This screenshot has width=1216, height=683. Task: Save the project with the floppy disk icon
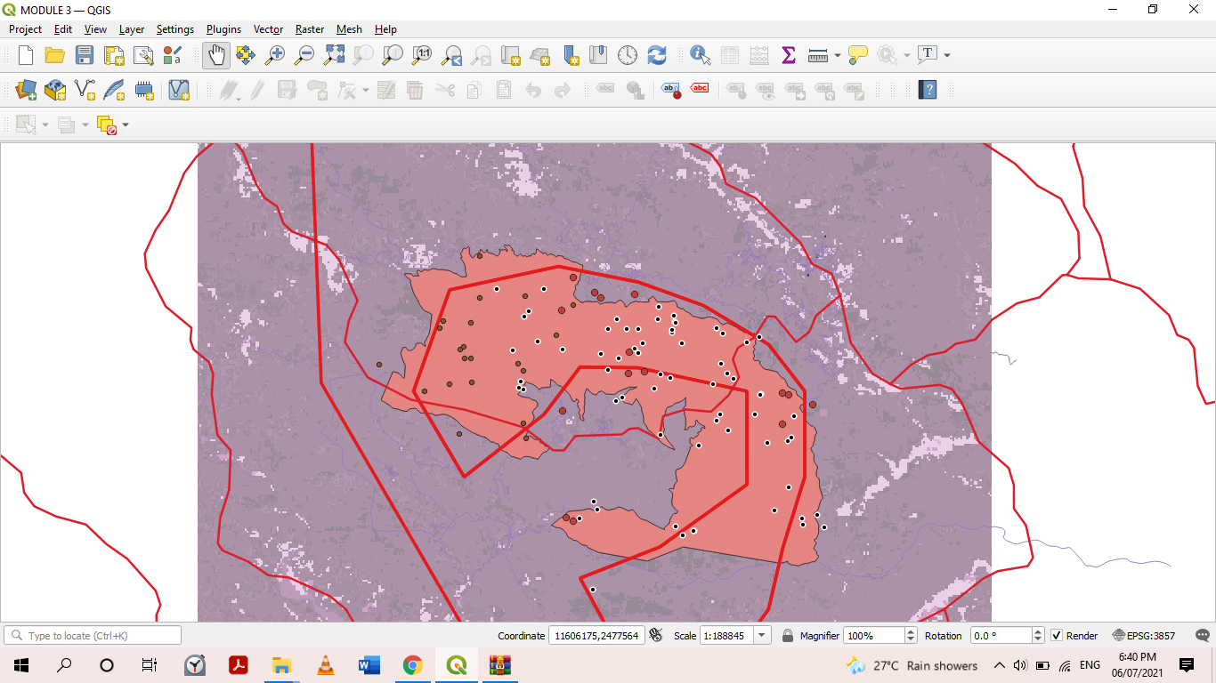[x=85, y=55]
